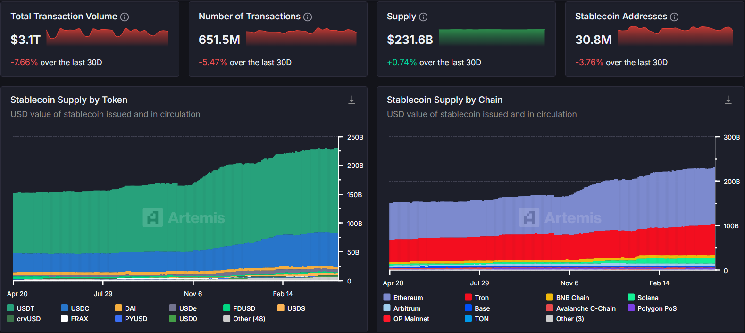The image size is (745, 333).
Task: Toggle the Tron legend entry
Action: point(477,298)
